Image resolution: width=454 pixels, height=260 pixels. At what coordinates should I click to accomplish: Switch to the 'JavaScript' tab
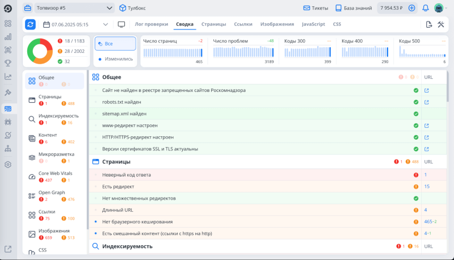313,24
